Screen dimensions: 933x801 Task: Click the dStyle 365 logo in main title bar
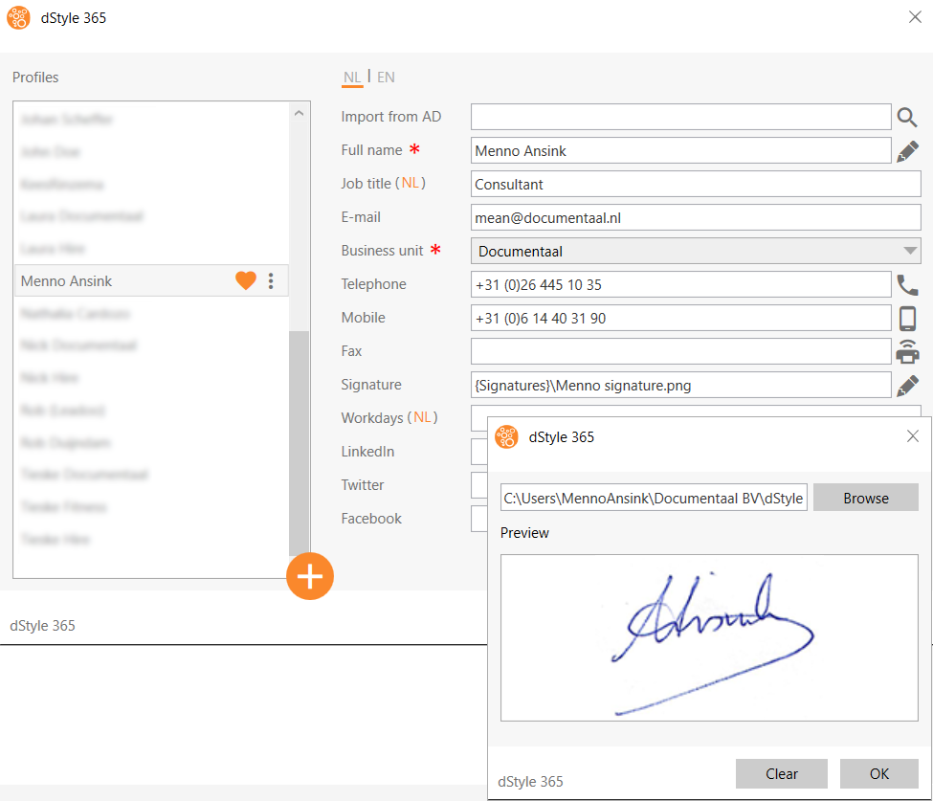tap(18, 18)
